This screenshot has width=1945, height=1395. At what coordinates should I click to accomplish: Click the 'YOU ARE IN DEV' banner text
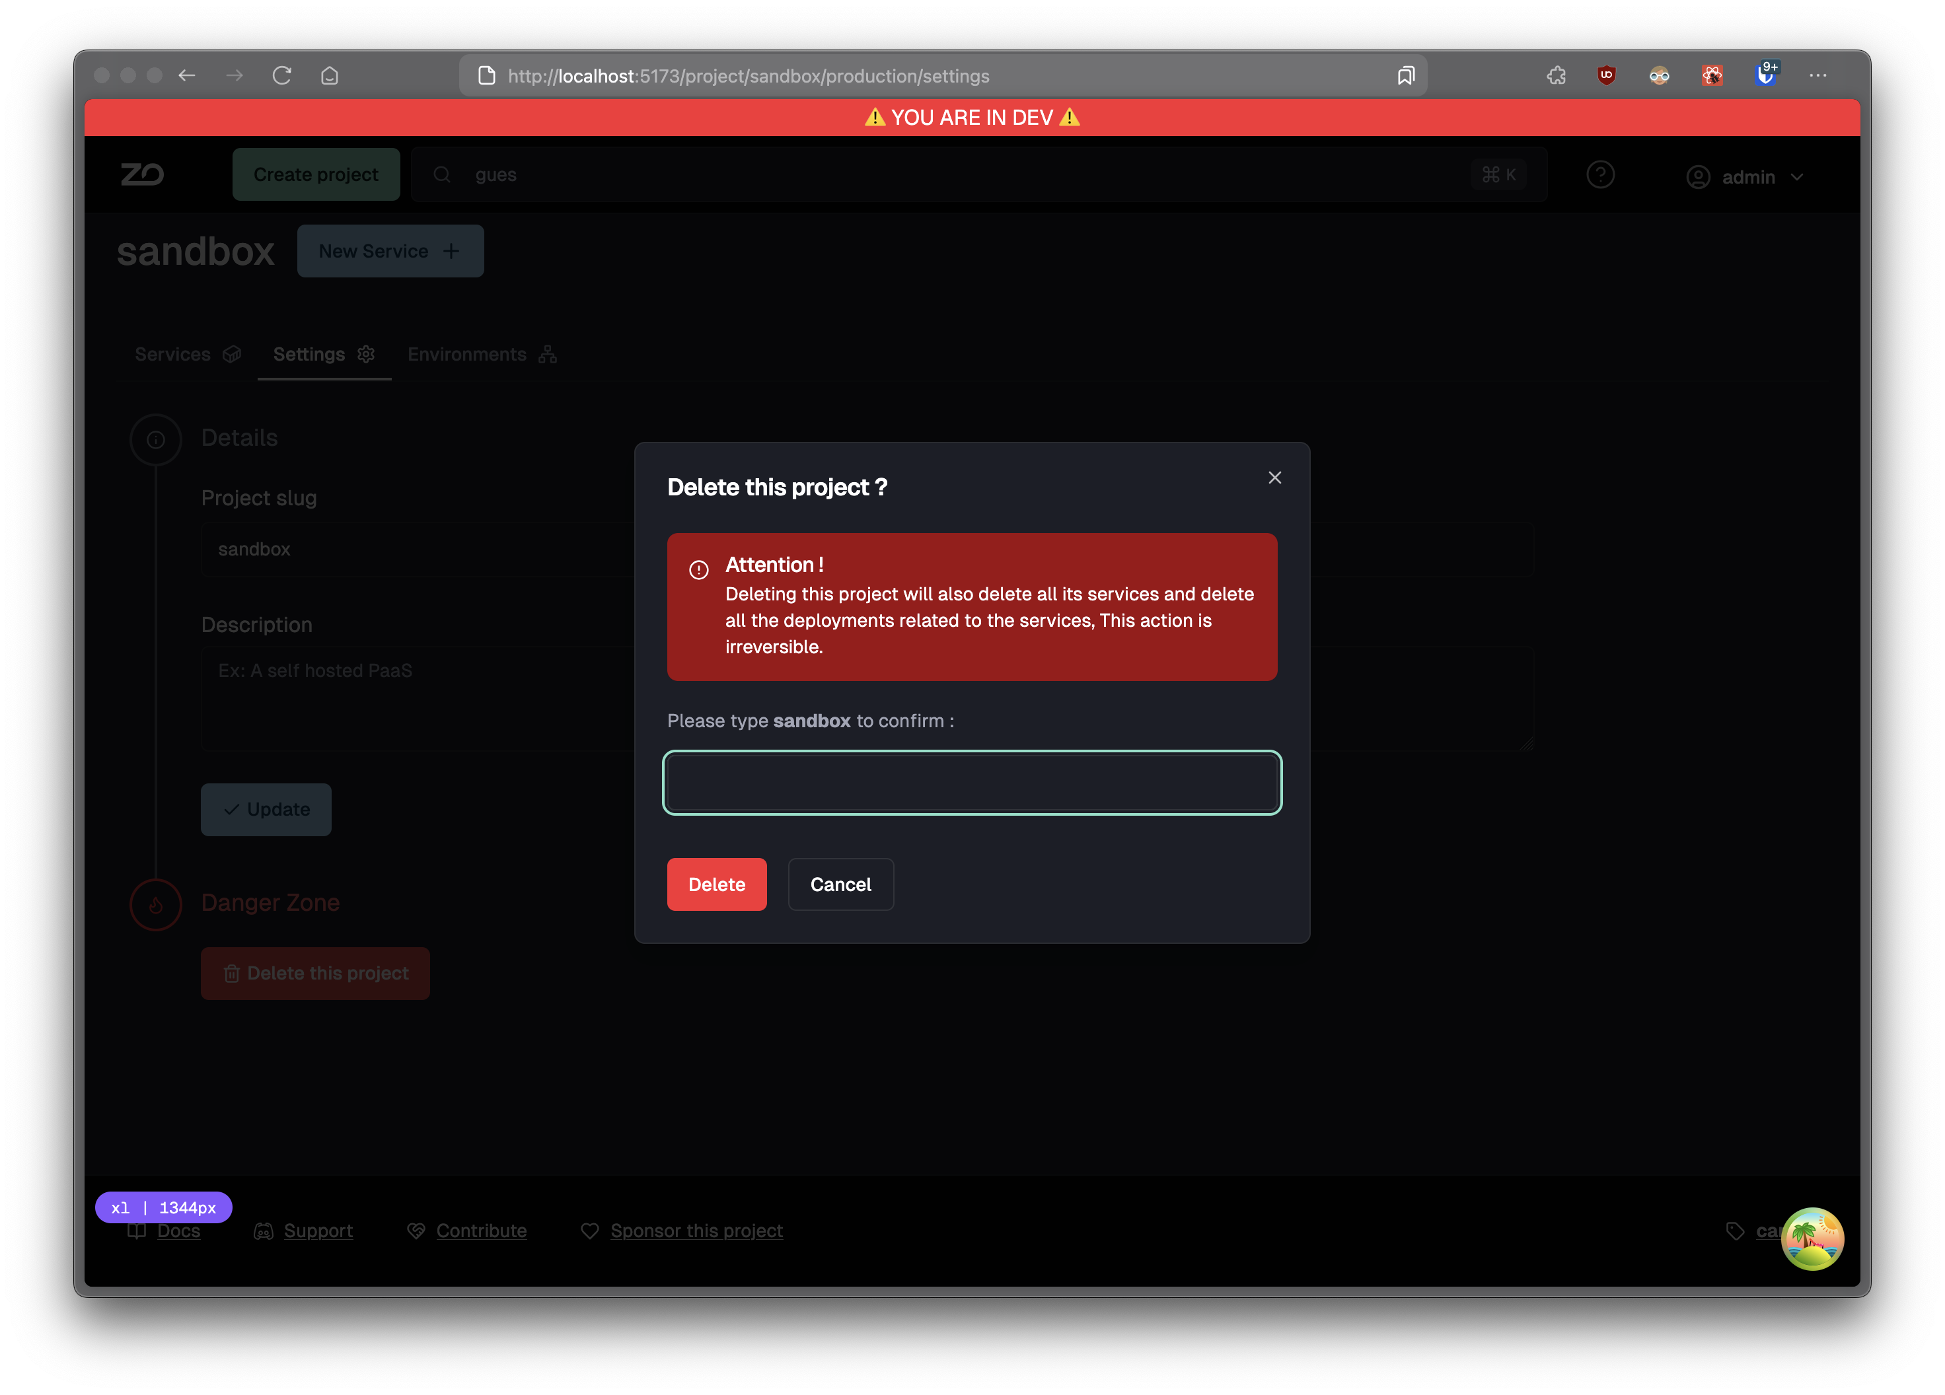[972, 118]
